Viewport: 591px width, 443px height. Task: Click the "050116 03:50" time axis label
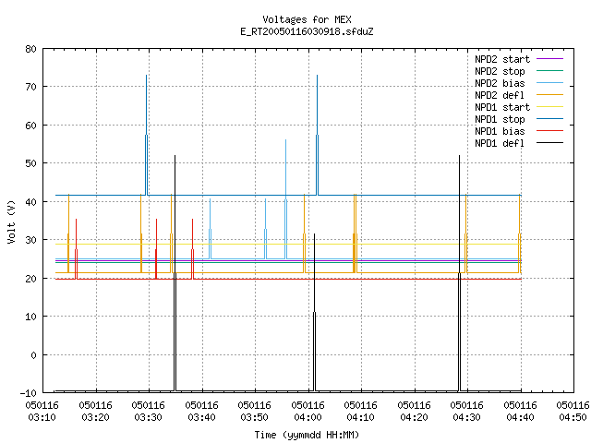[x=255, y=412]
